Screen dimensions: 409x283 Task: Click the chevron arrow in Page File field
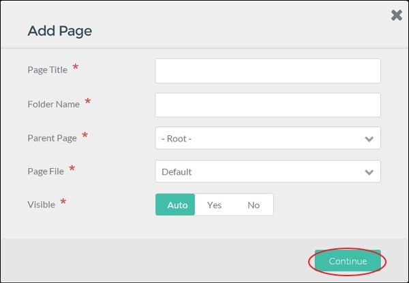pos(369,172)
